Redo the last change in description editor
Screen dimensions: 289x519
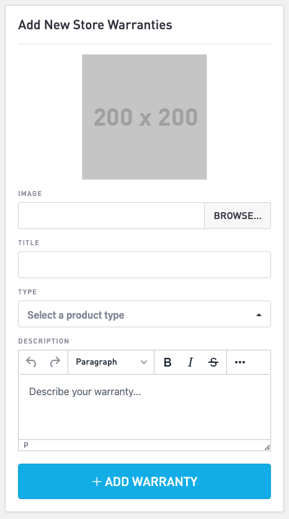coord(55,362)
